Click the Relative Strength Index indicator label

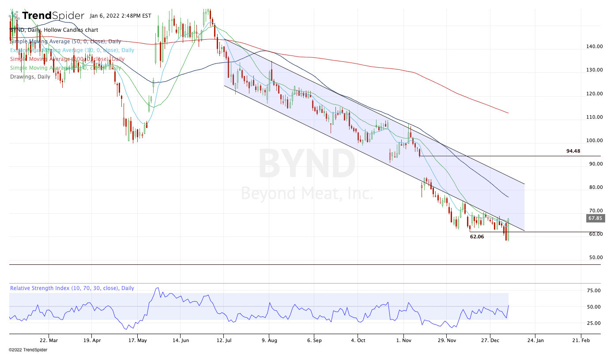coord(72,288)
